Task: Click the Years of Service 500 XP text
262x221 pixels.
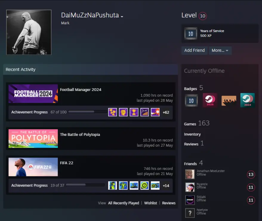Action: [x=212, y=33]
